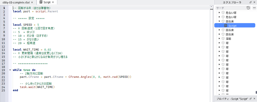Viewport: 257px width, 102px height.
Task: Click the comment '-- 少し待ってから次の回転'
Action: pos(36,84)
